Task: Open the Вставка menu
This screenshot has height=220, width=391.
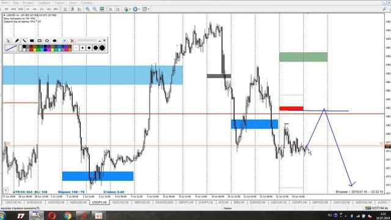Action: pos(28,2)
